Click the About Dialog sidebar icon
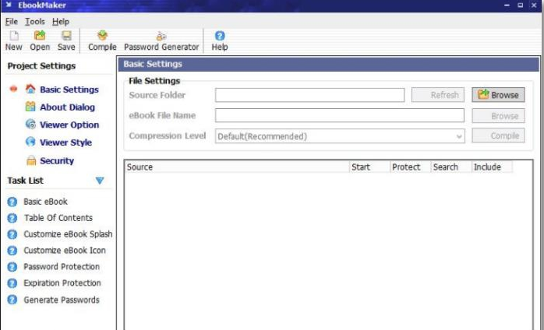This screenshot has height=330, width=544. point(30,107)
